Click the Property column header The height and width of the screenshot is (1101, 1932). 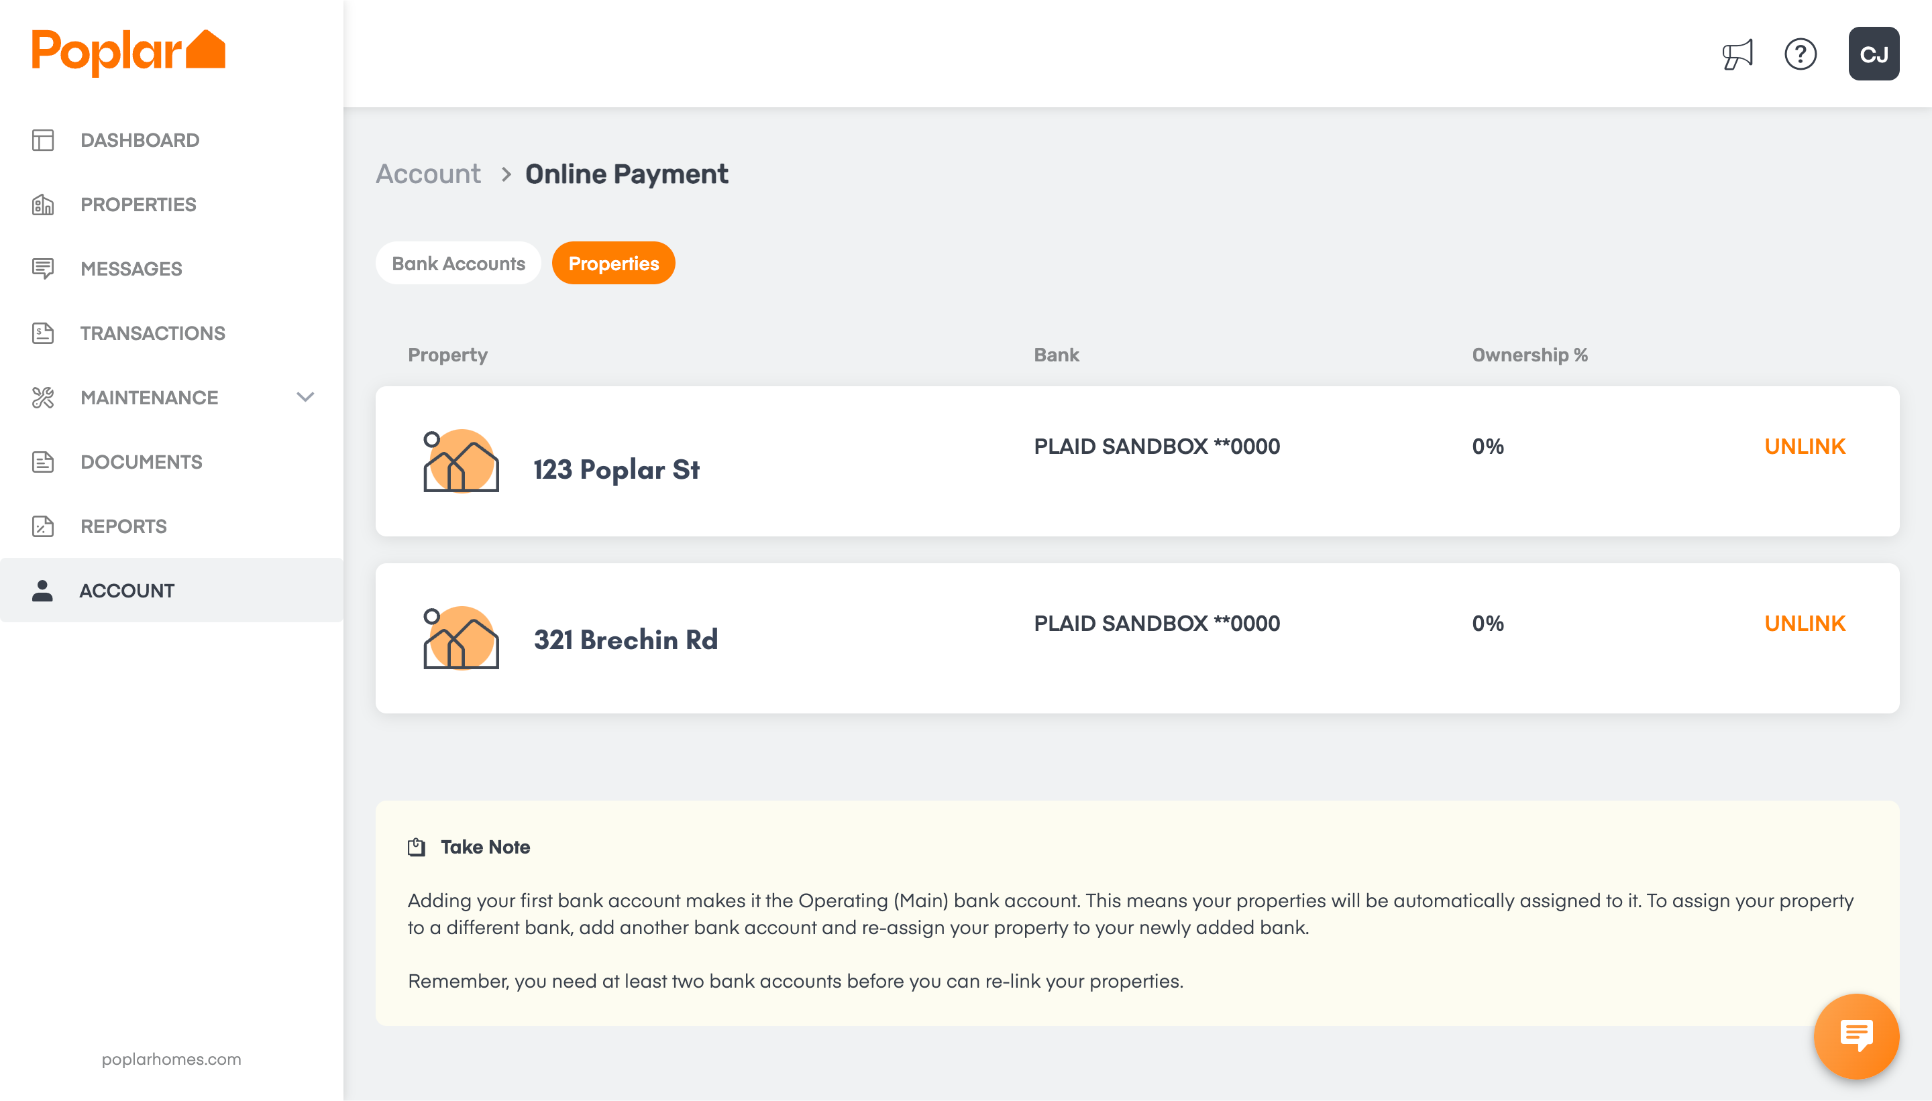tap(448, 355)
